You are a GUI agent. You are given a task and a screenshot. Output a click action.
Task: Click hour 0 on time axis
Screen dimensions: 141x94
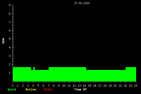pyautogui.click(x=13, y=86)
